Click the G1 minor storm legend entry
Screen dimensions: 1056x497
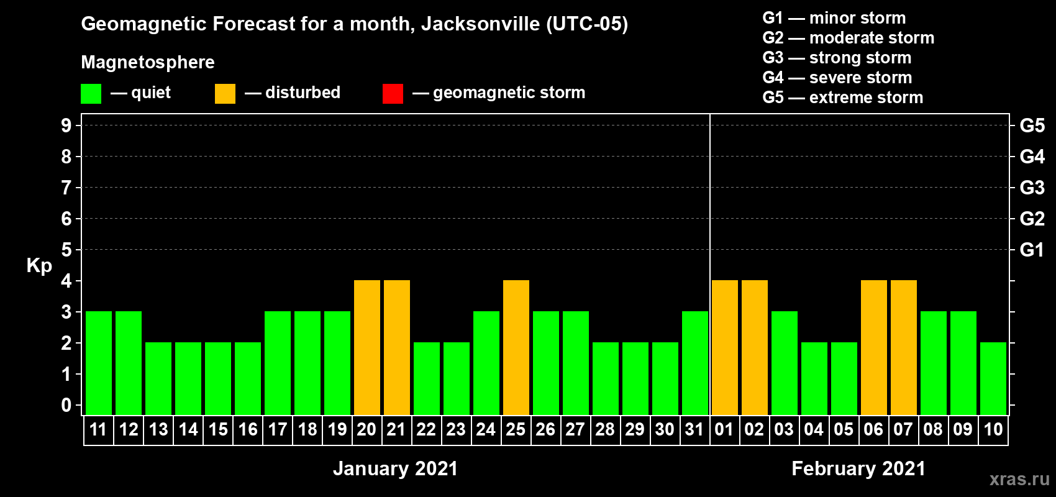[834, 18]
